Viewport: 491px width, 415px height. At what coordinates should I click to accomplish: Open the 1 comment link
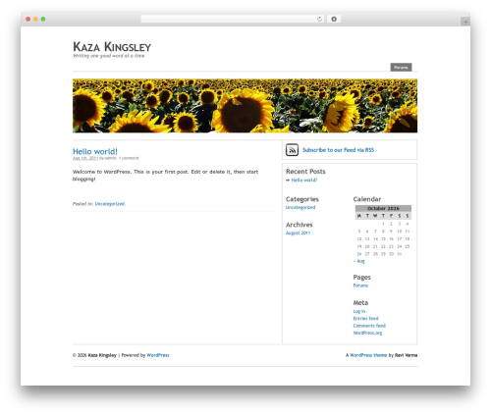(x=129, y=158)
